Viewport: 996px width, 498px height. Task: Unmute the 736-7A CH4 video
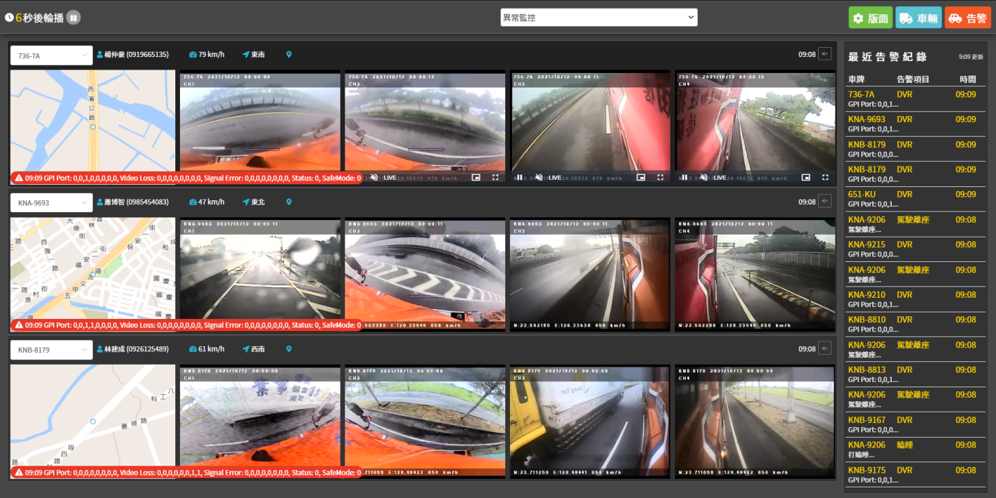(704, 178)
